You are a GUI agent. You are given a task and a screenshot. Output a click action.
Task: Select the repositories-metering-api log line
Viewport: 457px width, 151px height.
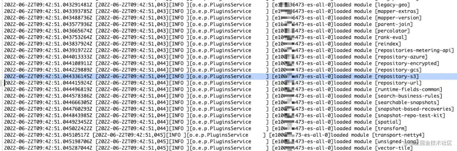click(x=229, y=50)
